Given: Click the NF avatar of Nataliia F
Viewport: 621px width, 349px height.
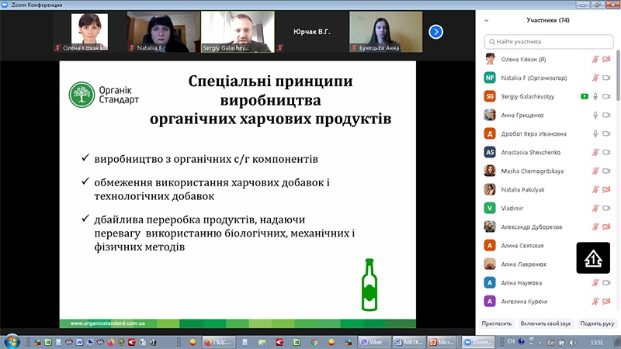Looking at the screenshot, I should 490,78.
